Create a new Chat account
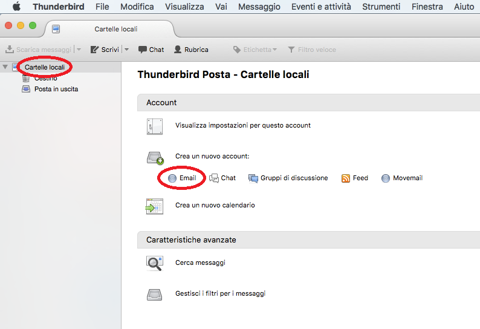This screenshot has height=329, width=480. coord(228,178)
